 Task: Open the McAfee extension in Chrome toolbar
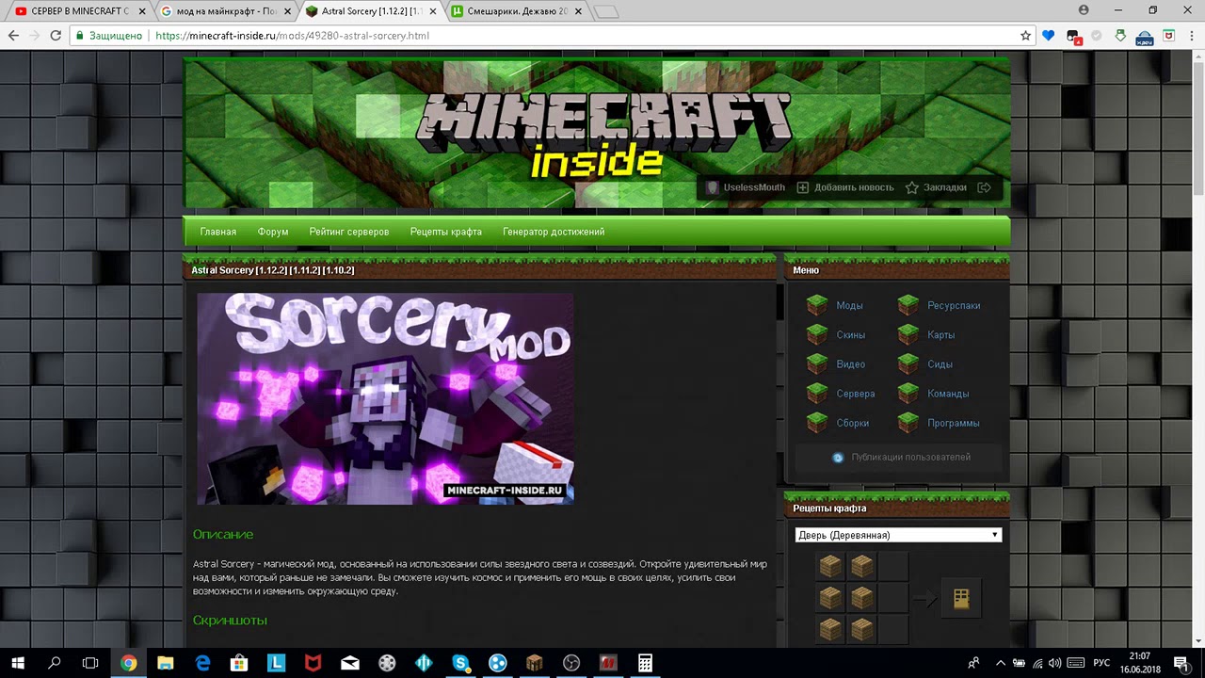click(1168, 36)
